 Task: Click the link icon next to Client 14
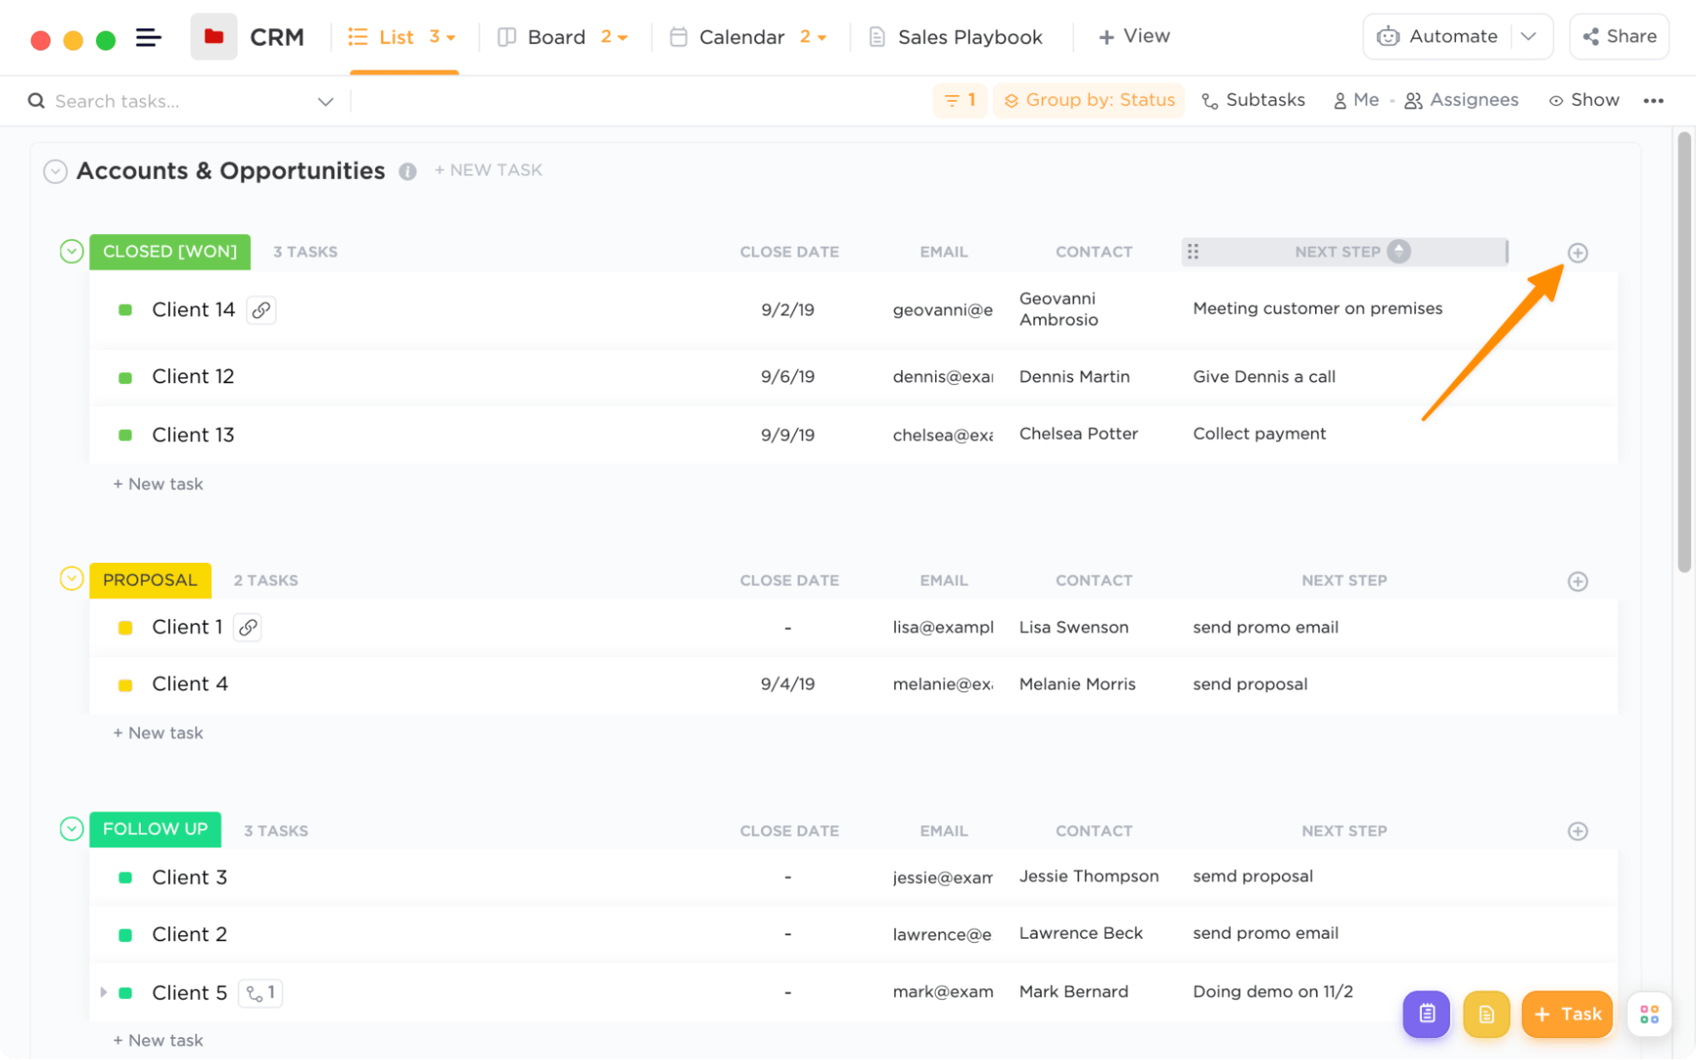pos(261,310)
